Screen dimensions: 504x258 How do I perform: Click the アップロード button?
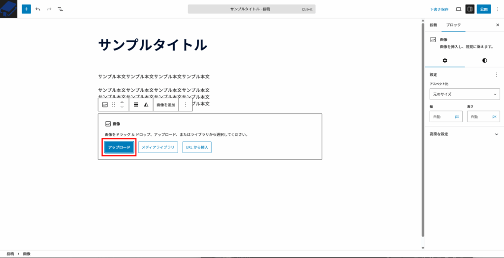[x=119, y=147]
